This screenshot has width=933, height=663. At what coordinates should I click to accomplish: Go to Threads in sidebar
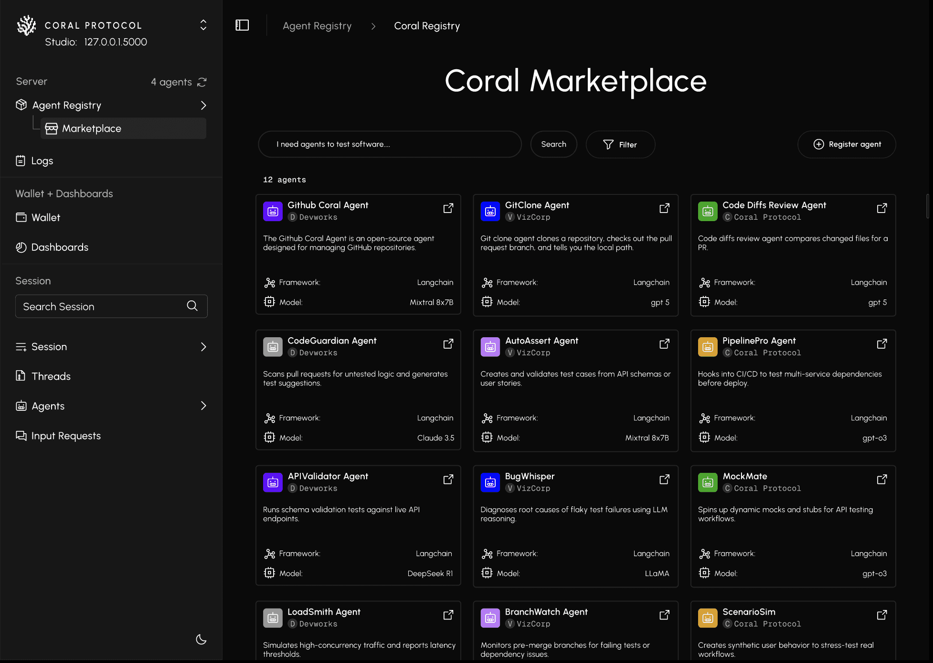51,376
